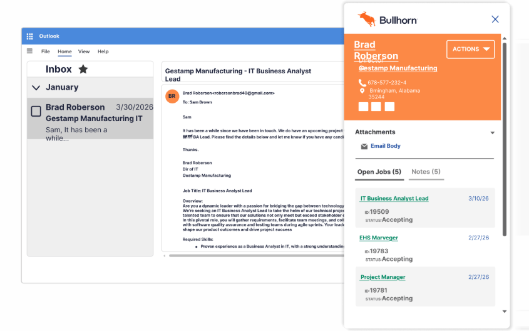
Task: Open the EHS Marveger job link
Action: tap(379, 238)
